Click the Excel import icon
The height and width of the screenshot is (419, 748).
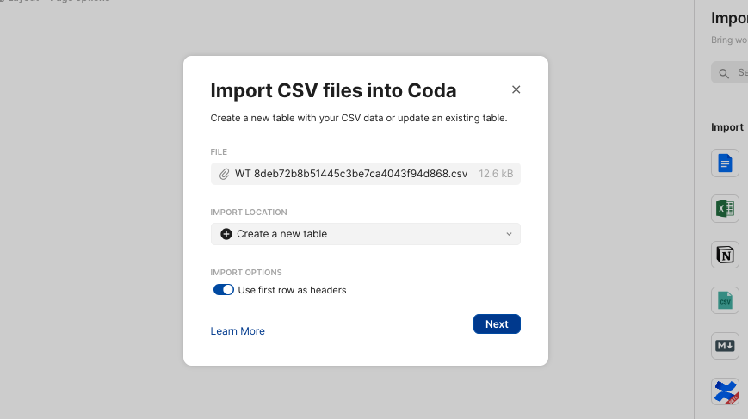(725, 209)
